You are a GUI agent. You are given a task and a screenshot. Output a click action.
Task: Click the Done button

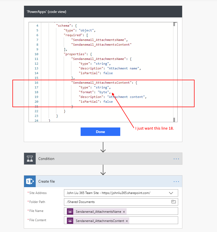100,132
